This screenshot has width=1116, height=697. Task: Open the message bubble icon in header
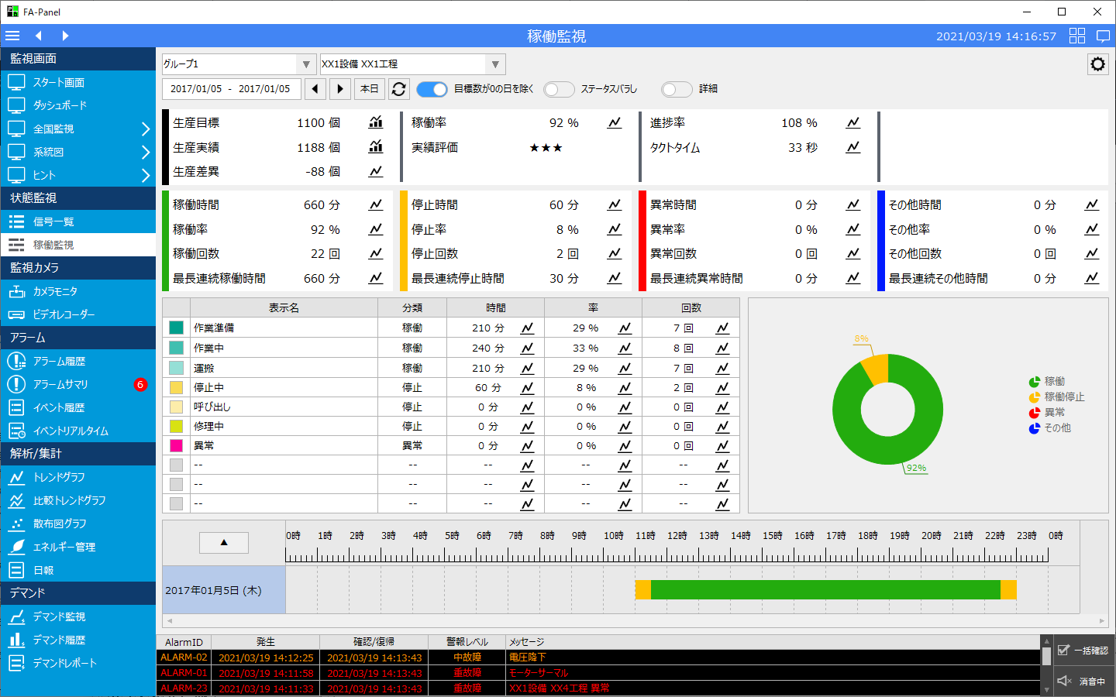coord(1104,36)
